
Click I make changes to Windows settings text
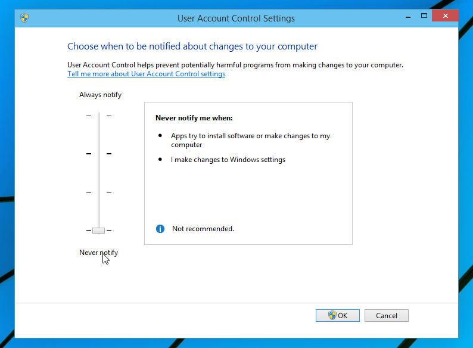pyautogui.click(x=228, y=160)
